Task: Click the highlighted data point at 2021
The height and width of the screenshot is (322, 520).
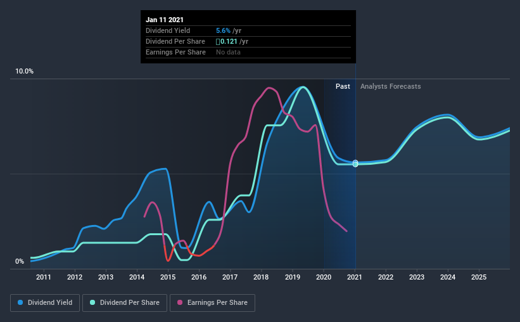Action: click(x=355, y=164)
